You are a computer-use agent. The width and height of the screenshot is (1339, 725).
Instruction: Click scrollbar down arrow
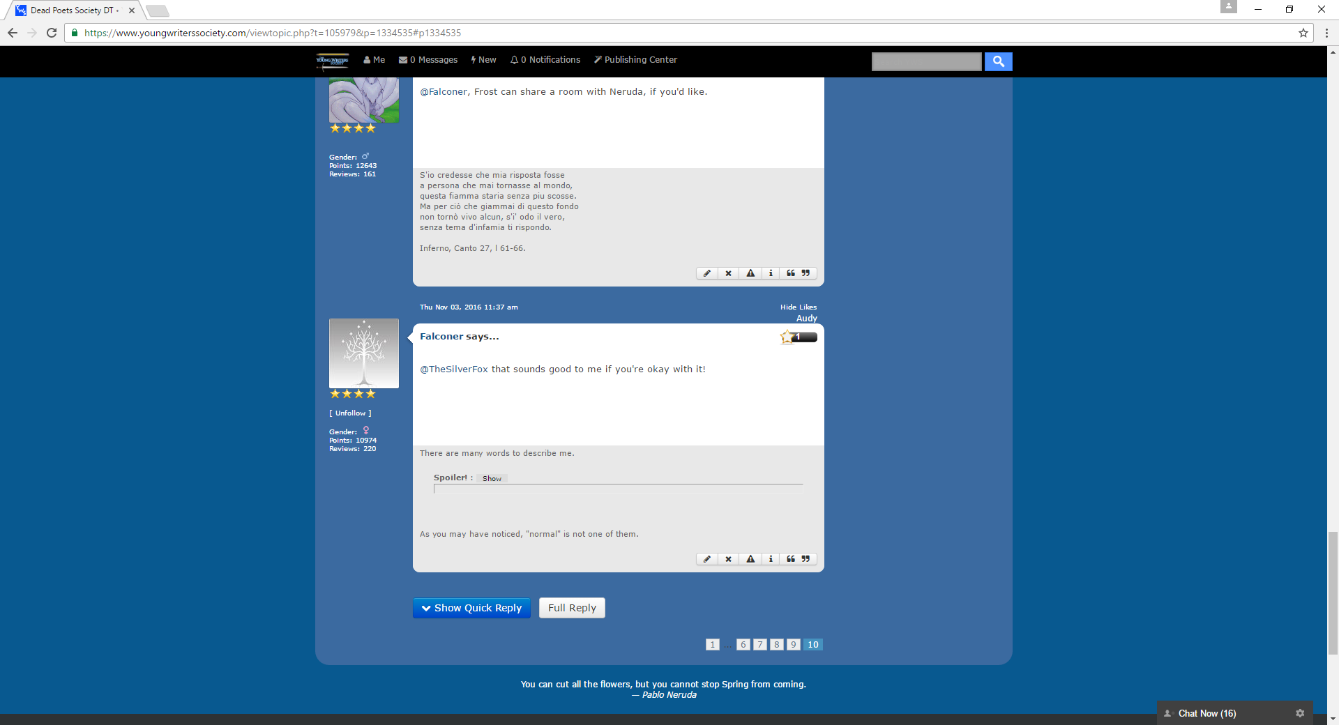[x=1333, y=719]
